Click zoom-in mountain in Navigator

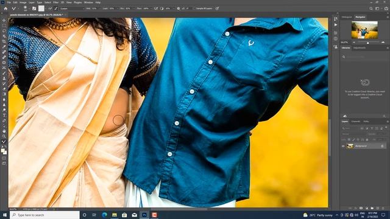point(383,43)
